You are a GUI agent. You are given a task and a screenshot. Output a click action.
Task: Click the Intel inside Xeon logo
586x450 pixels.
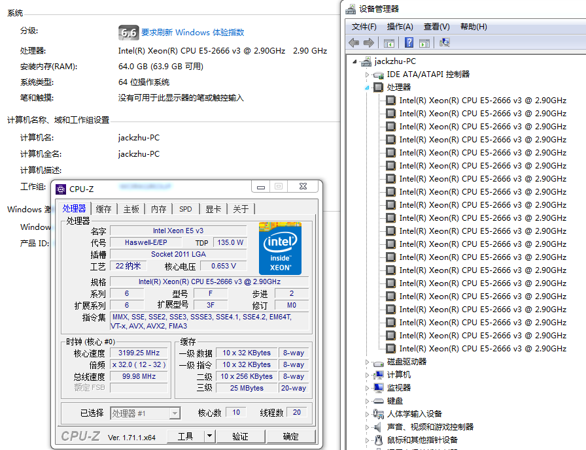281,248
